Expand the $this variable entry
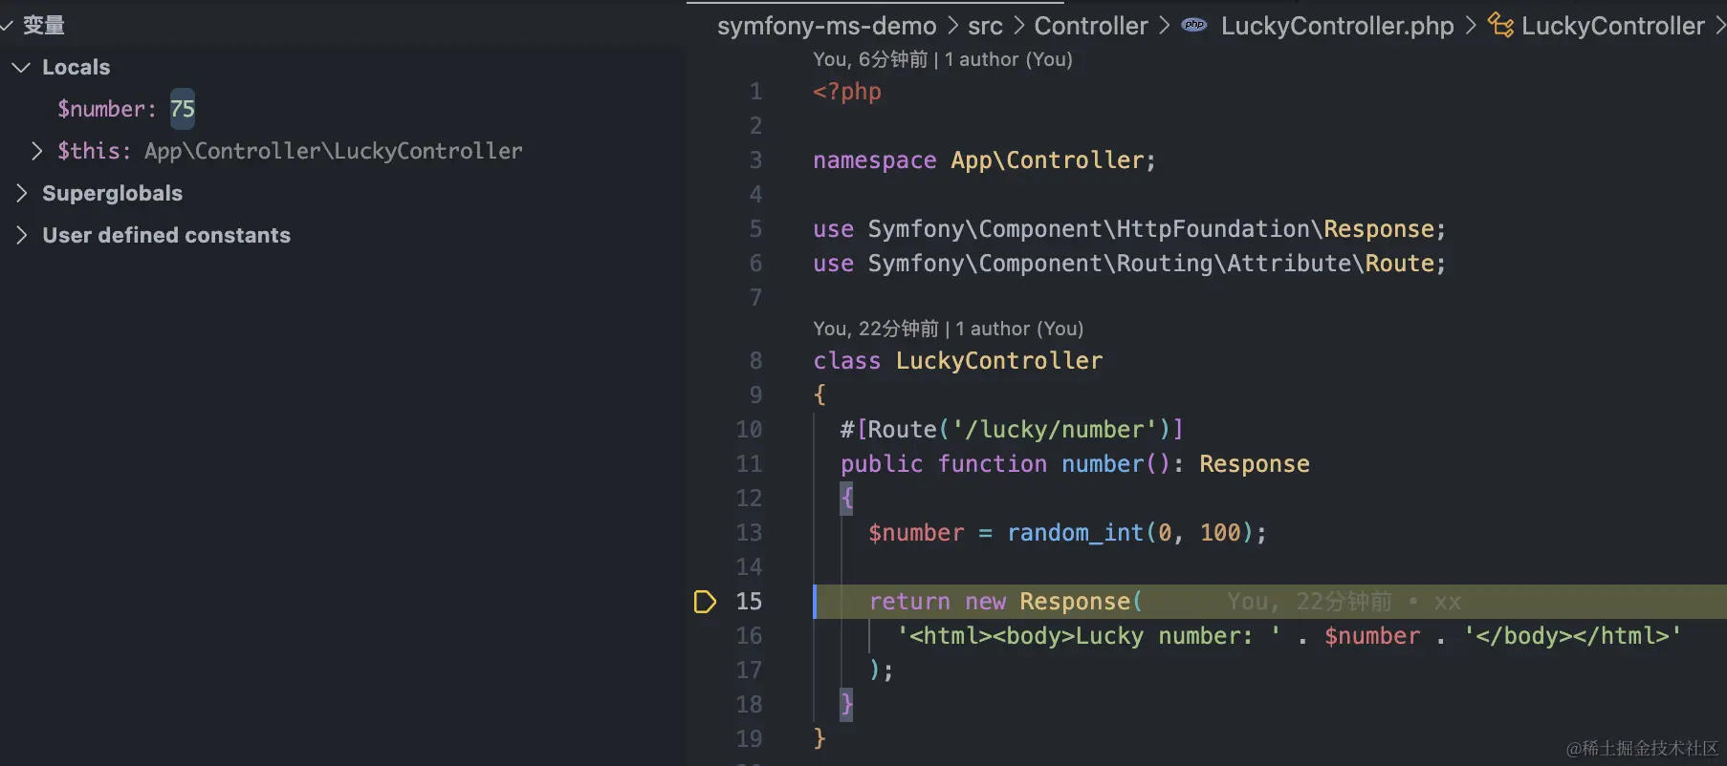Image resolution: width=1727 pixels, height=766 pixels. point(36,151)
